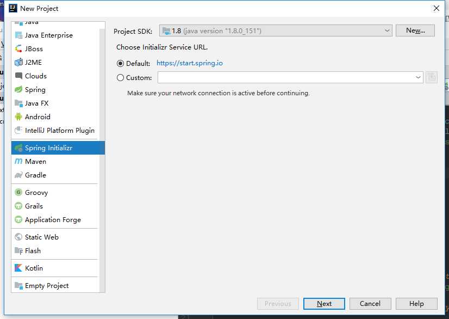
Task: Click the Grails icon
Action: pos(18,206)
